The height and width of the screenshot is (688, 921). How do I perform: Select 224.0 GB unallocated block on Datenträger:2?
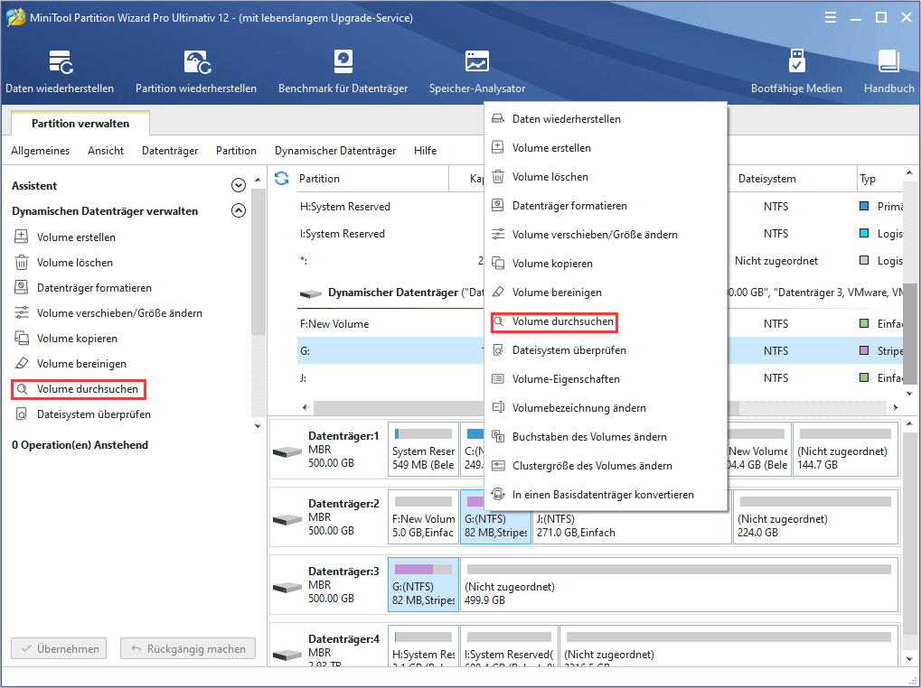816,517
